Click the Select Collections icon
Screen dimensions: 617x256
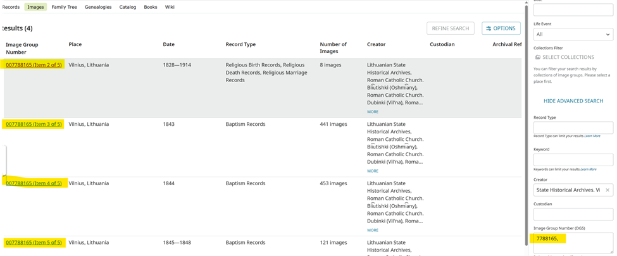tap(538, 57)
